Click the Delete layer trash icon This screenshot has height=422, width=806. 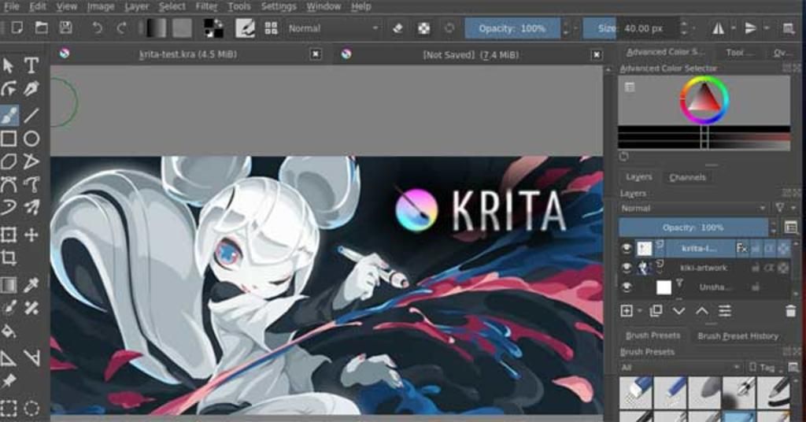[x=790, y=311]
